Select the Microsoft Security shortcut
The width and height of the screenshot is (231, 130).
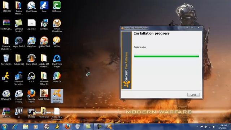coord(19,78)
